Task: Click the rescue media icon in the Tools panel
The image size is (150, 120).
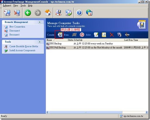Action: (x=6, y=46)
